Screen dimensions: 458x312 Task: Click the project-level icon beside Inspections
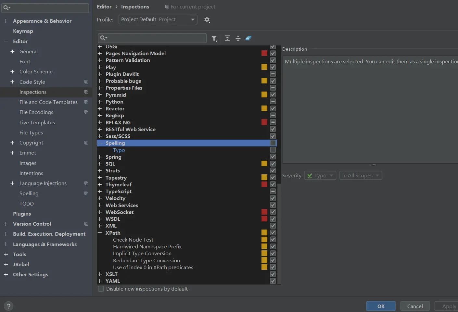(86, 92)
